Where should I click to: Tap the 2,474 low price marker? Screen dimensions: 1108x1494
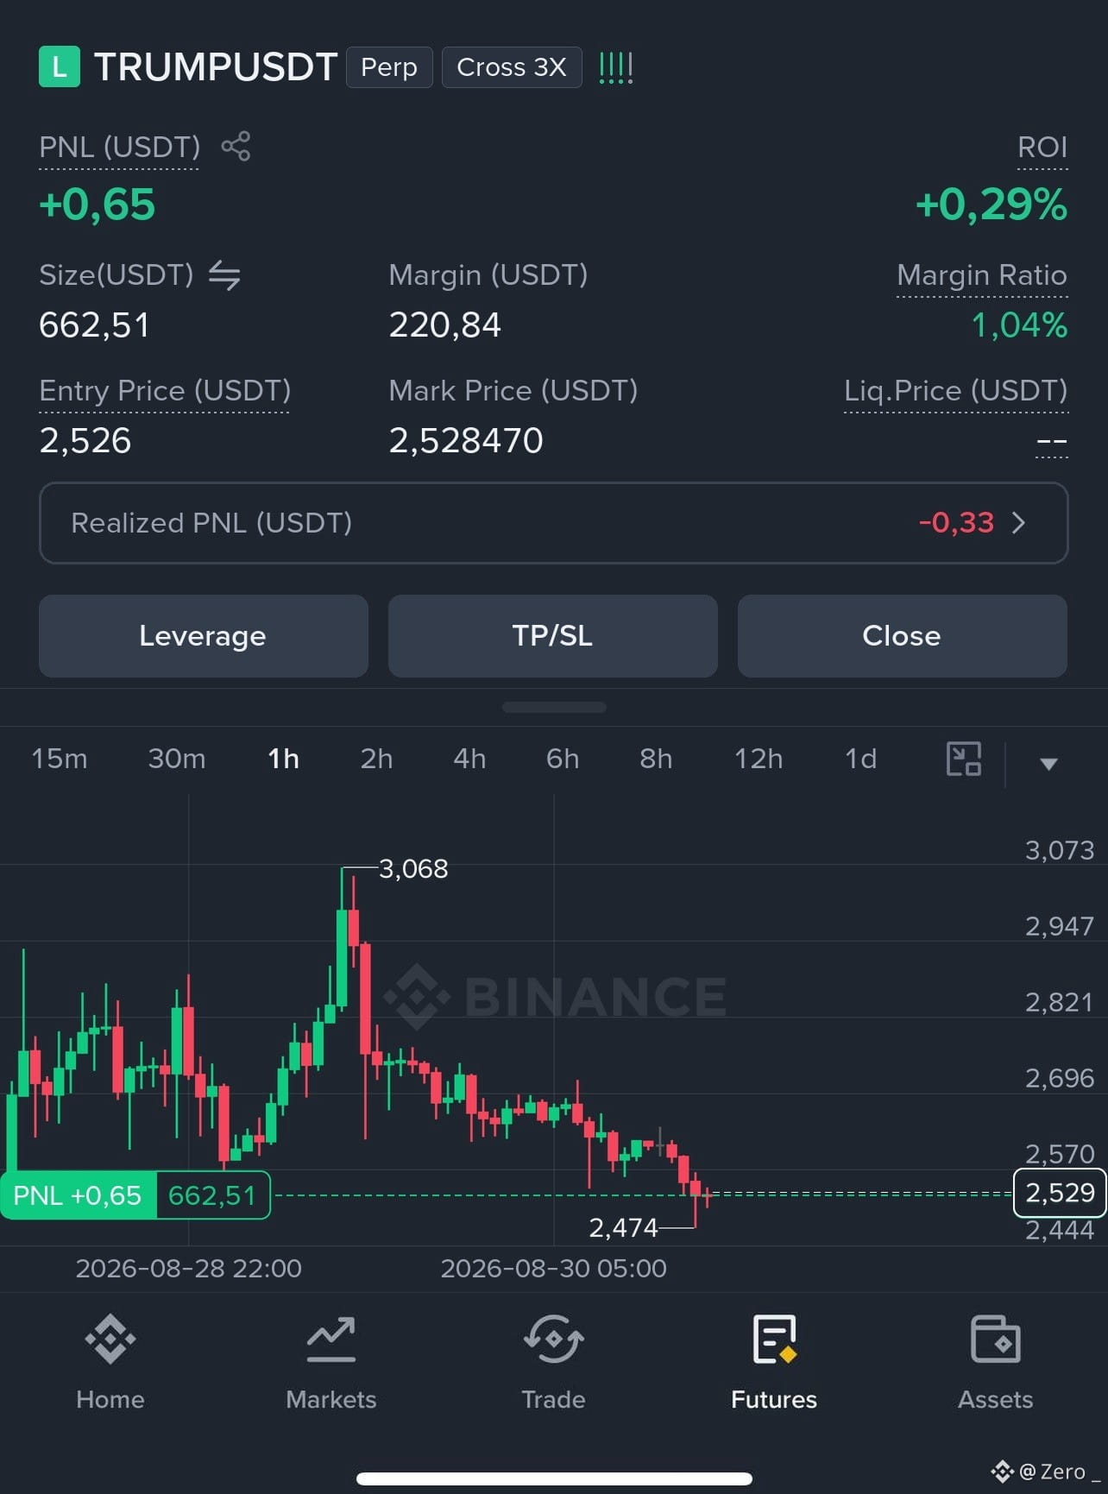(x=623, y=1227)
